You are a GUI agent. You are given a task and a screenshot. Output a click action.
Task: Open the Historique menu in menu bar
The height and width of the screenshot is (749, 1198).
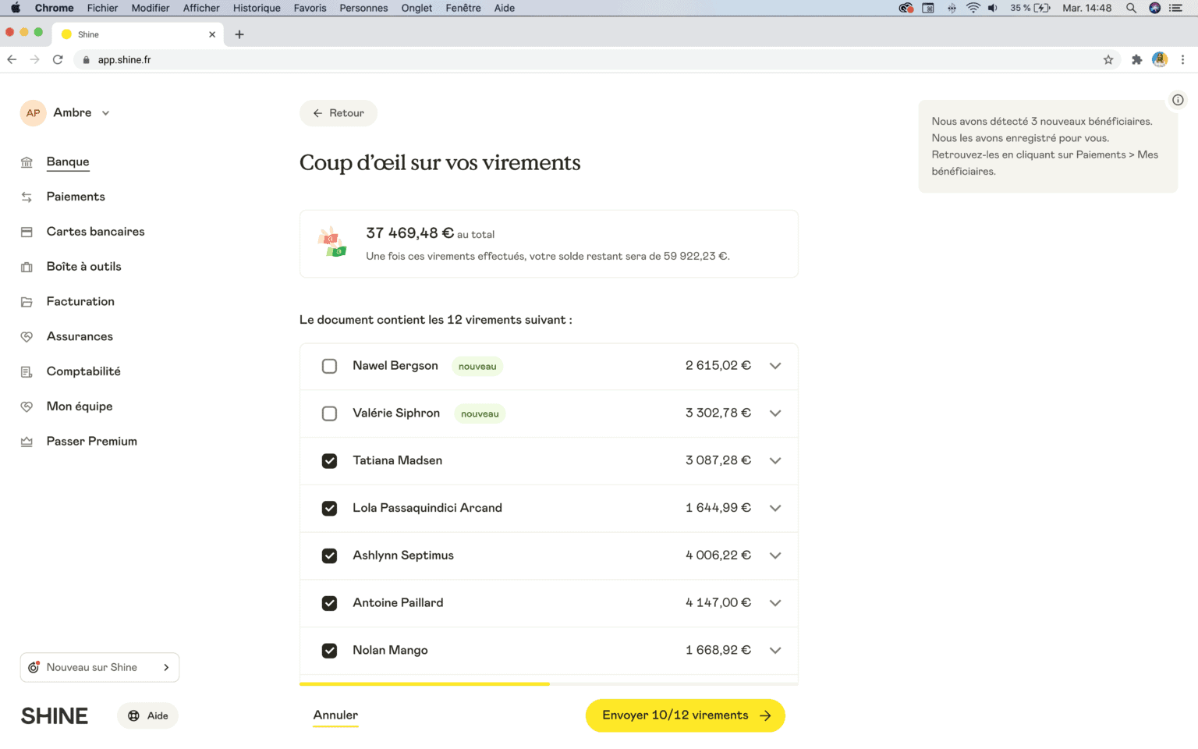pos(257,8)
